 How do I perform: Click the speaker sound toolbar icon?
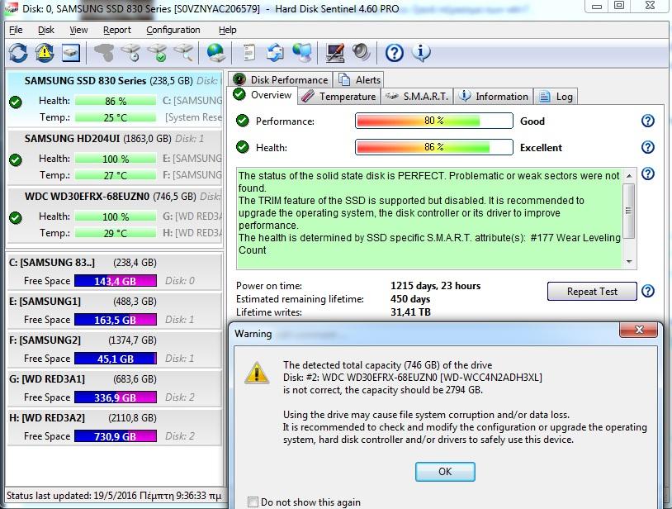[x=362, y=53]
